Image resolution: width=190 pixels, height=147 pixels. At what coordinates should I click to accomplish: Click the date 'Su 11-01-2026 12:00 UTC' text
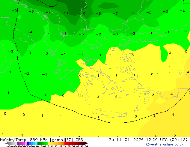[139, 139]
